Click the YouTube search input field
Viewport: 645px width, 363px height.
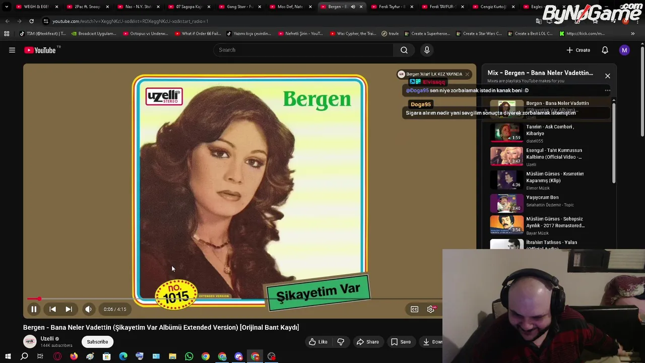pyautogui.click(x=304, y=50)
